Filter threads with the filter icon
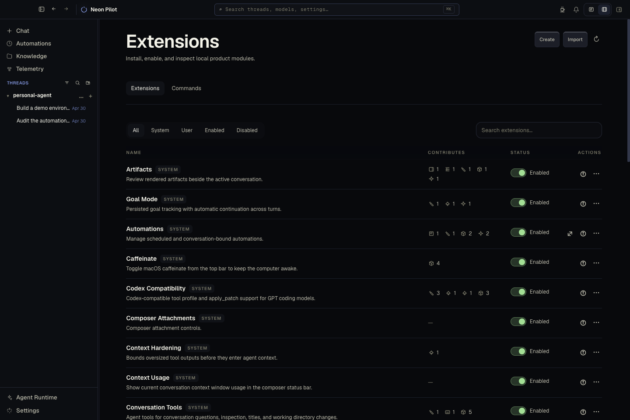The width and height of the screenshot is (630, 420). point(67,83)
